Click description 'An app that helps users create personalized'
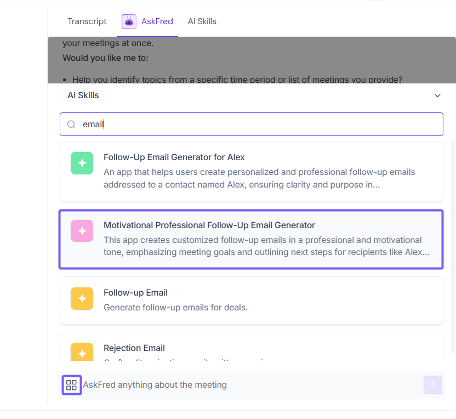The height and width of the screenshot is (419, 456). [259, 178]
